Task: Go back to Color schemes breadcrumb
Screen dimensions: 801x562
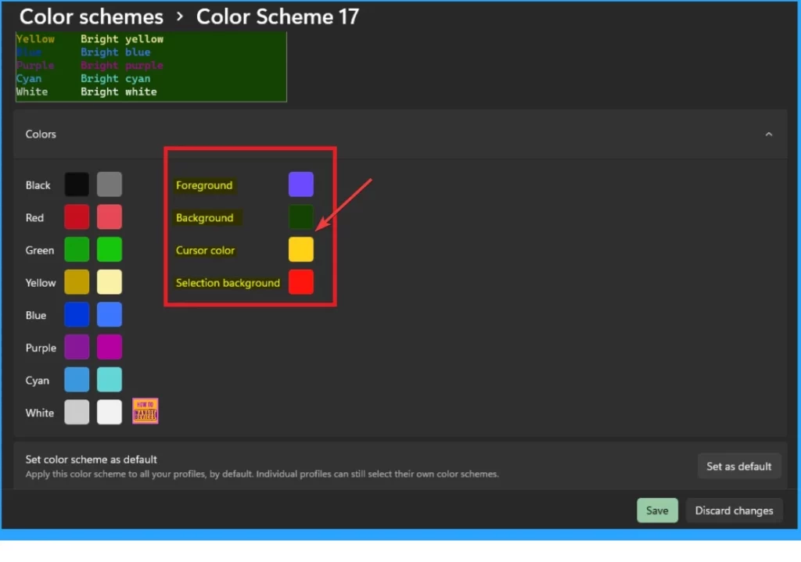Action: (92, 17)
